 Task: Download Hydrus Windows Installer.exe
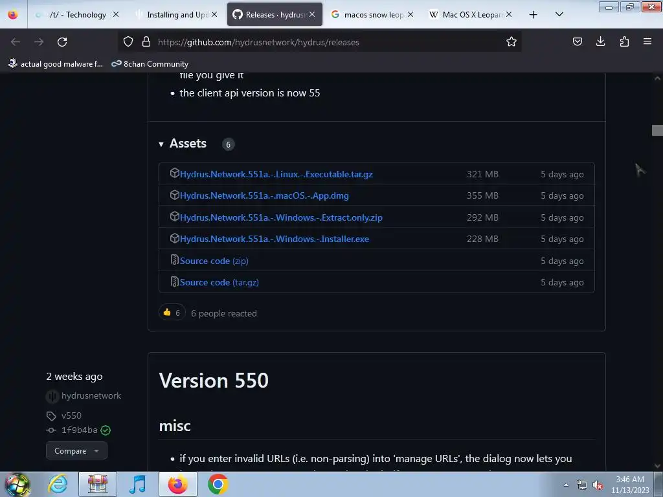point(275,239)
